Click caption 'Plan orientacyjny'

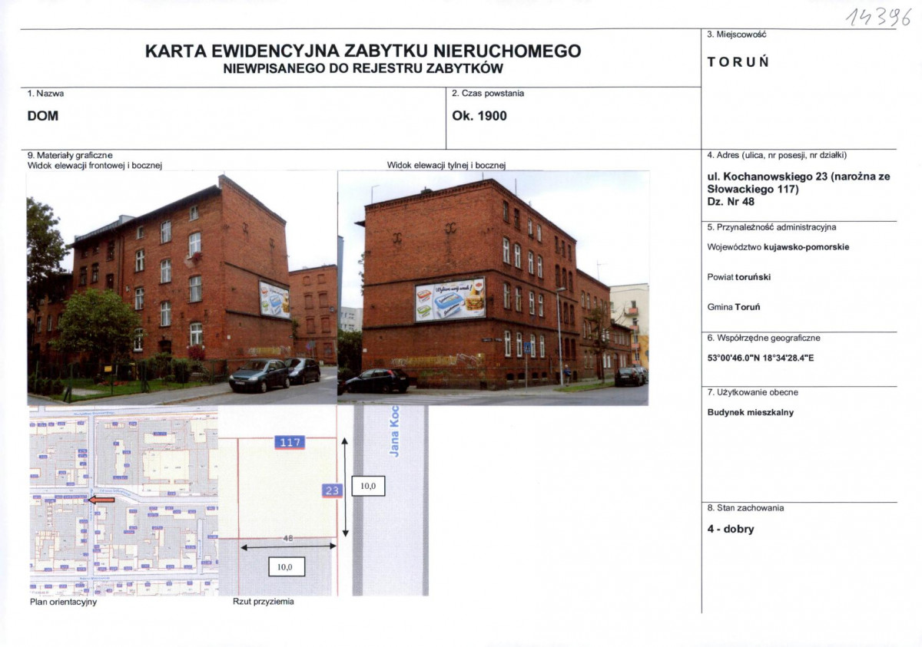63,602
